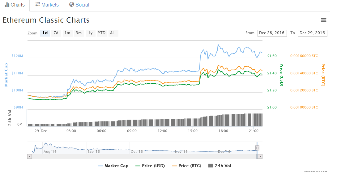Click navigator scrollbar right arrow

260,157
